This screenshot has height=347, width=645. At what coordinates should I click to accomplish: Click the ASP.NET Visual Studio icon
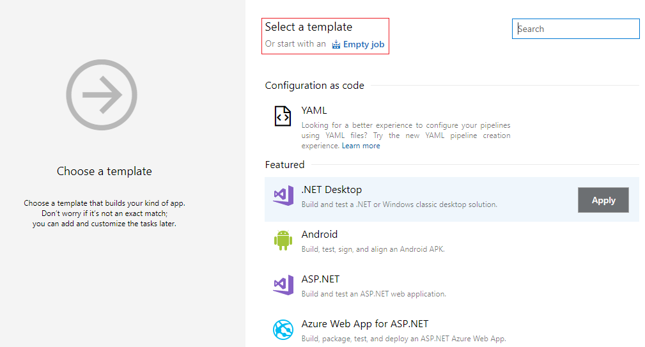283,285
